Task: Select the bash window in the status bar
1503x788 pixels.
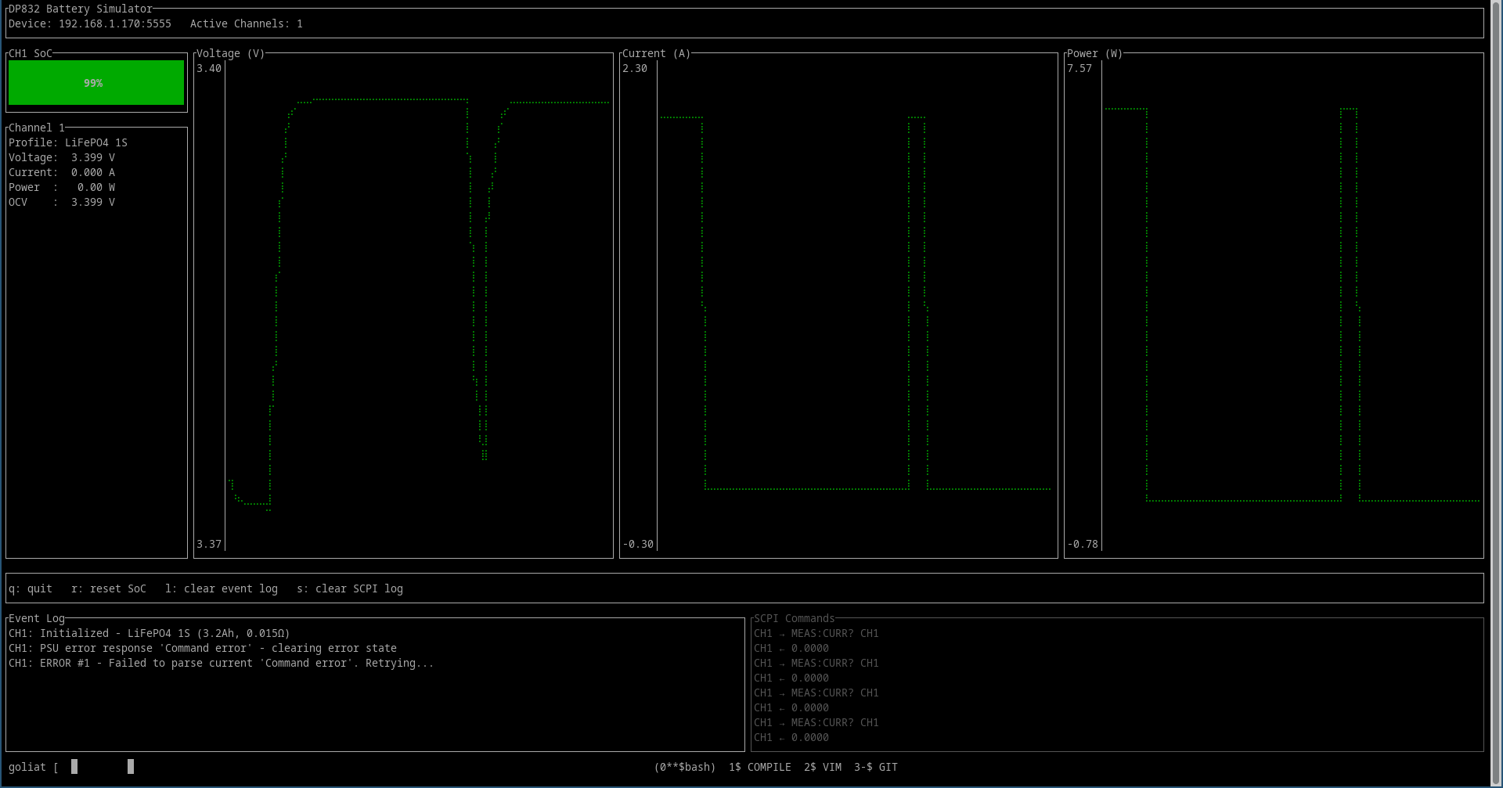Action: (x=685, y=767)
